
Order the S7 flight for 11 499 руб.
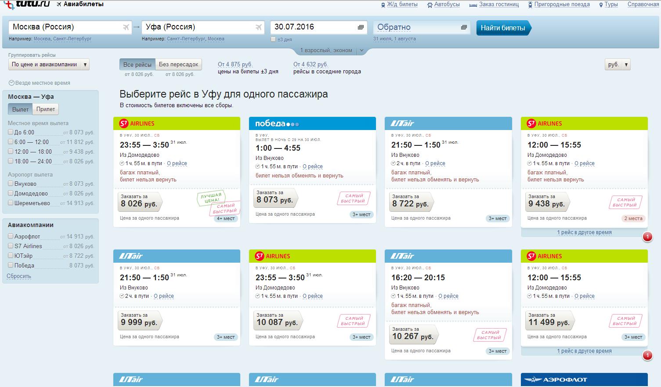coord(550,320)
